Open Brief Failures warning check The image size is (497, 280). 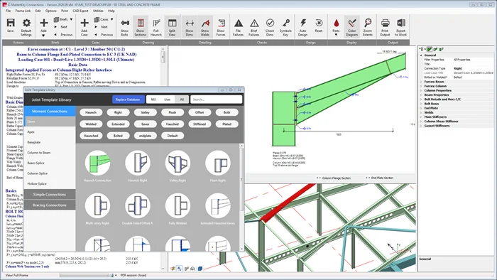(254, 26)
